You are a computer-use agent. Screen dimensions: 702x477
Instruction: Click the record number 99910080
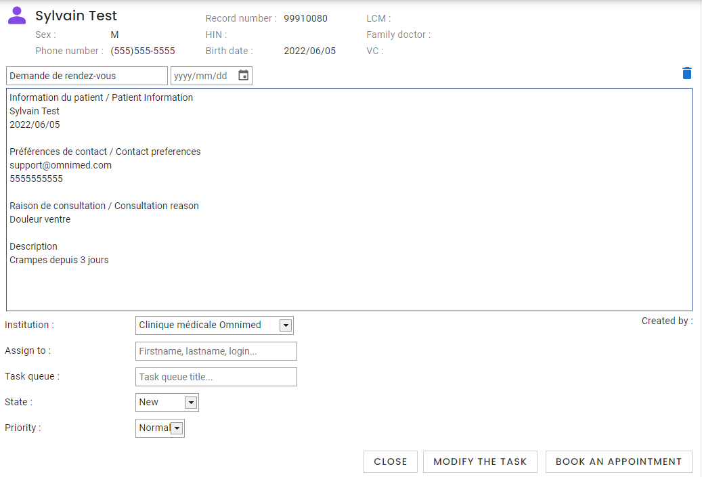[305, 18]
